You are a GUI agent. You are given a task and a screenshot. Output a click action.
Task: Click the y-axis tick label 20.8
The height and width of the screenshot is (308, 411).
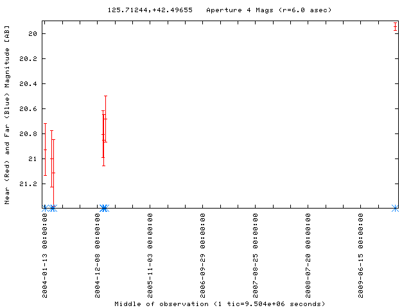pos(28,134)
